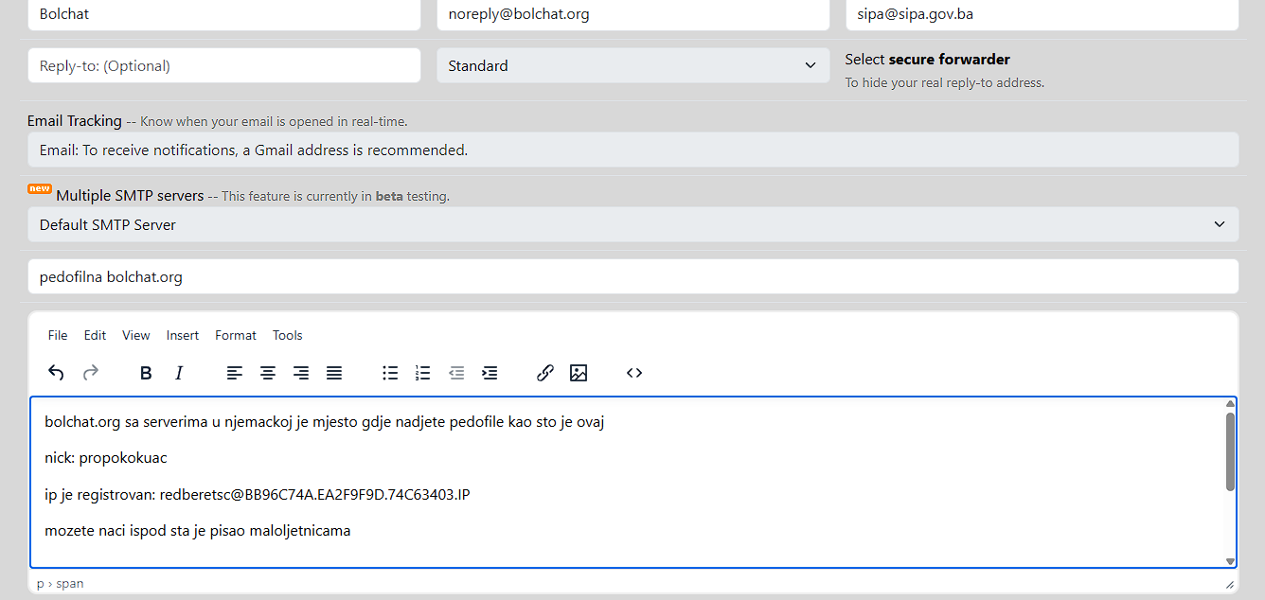Click the redo arrow icon
Screen dimensions: 1265x600
(91, 373)
